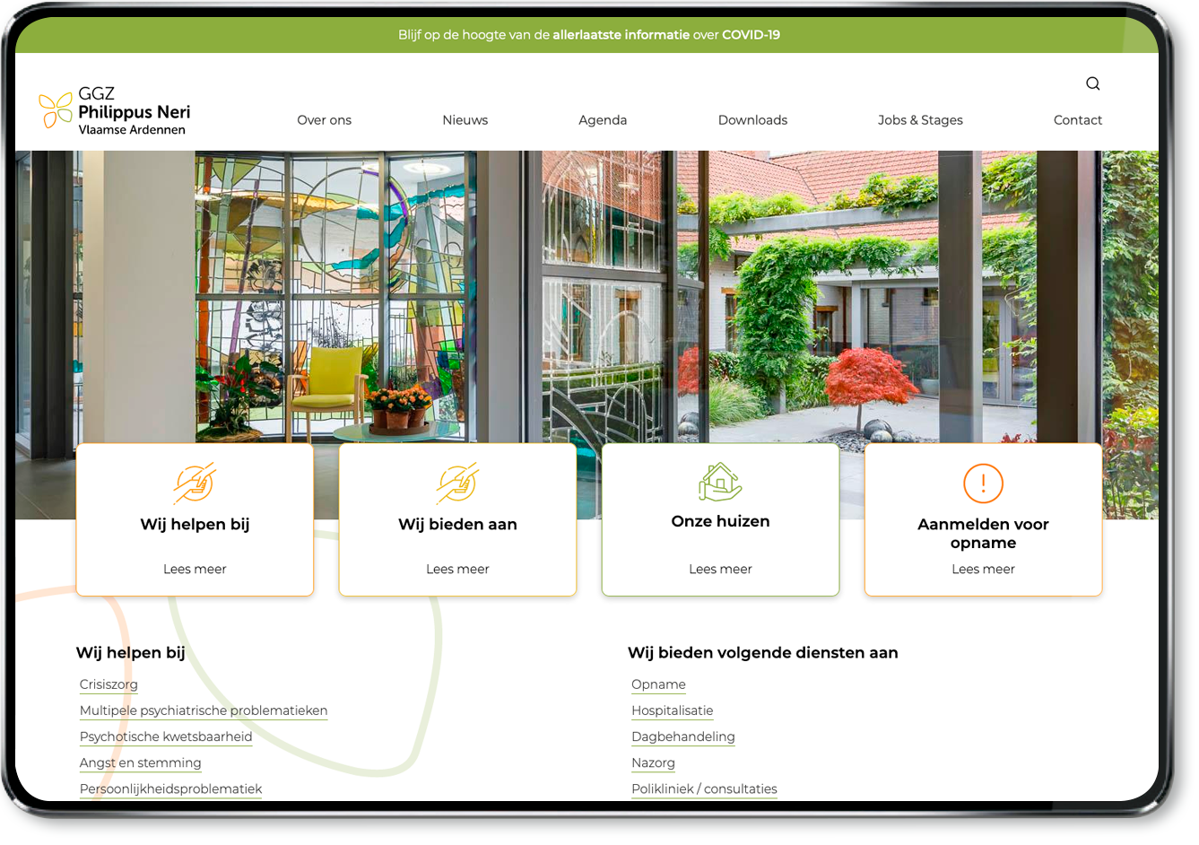
Task: Click the hand icon on Wij bieden aan card
Action: (457, 483)
